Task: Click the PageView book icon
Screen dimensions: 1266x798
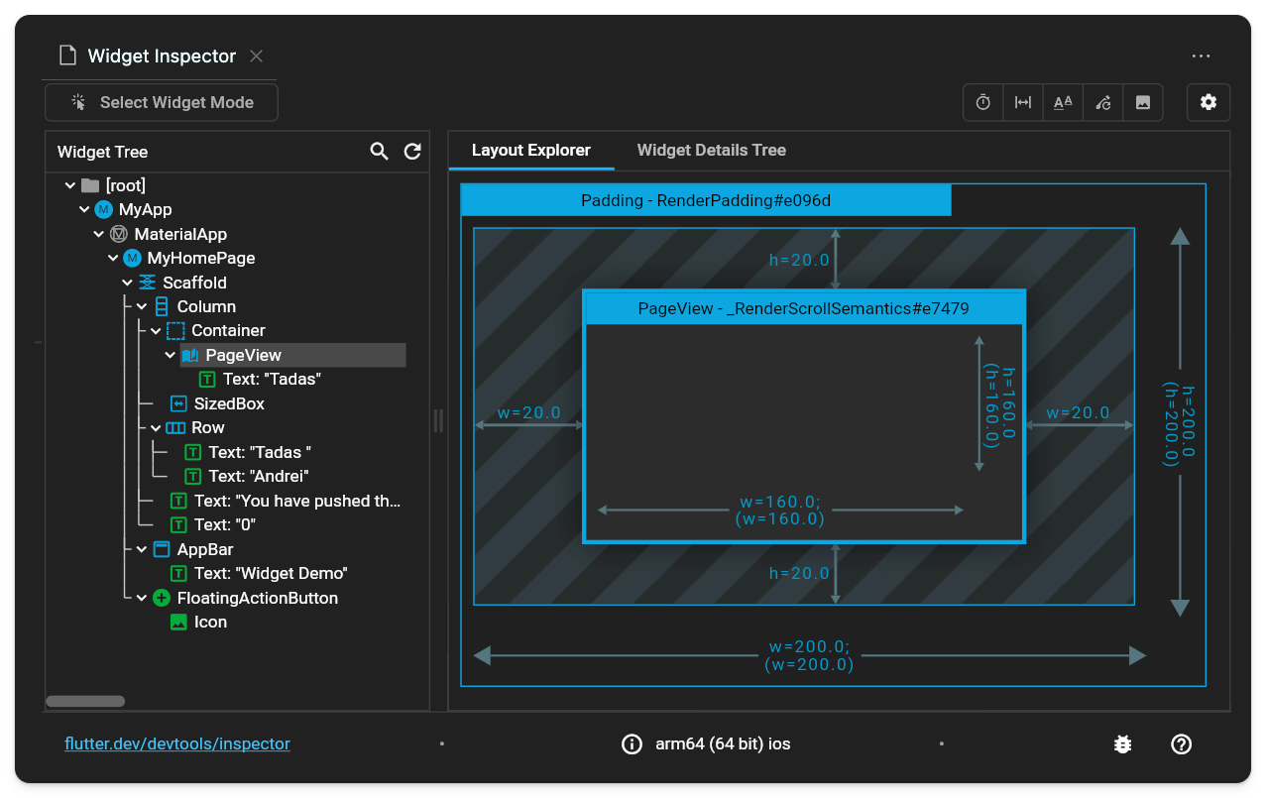Action: pos(190,355)
